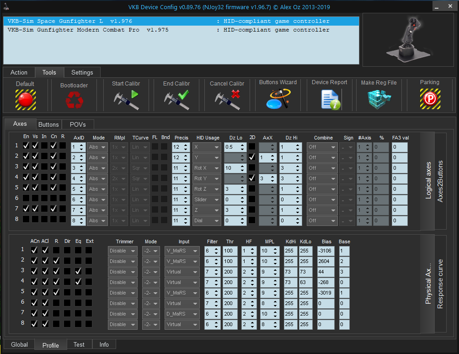
Task: Click Base field showing 3
Action: click(x=344, y=272)
